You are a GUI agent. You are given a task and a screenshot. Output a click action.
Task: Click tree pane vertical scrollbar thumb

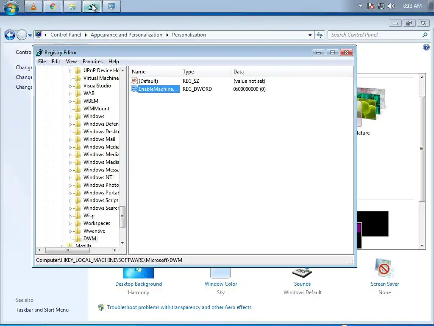(x=122, y=217)
